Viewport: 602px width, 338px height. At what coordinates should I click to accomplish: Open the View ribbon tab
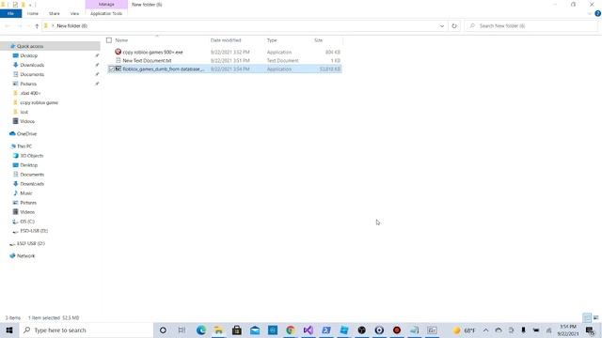point(74,13)
